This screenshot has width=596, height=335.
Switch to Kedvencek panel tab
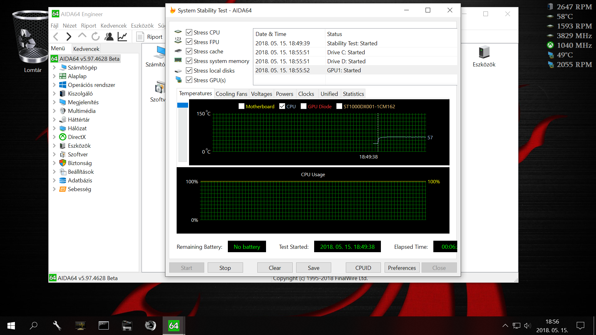point(86,49)
